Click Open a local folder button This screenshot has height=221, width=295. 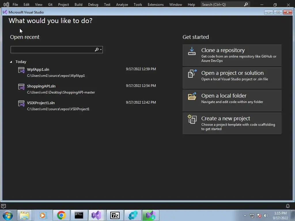[232, 100]
